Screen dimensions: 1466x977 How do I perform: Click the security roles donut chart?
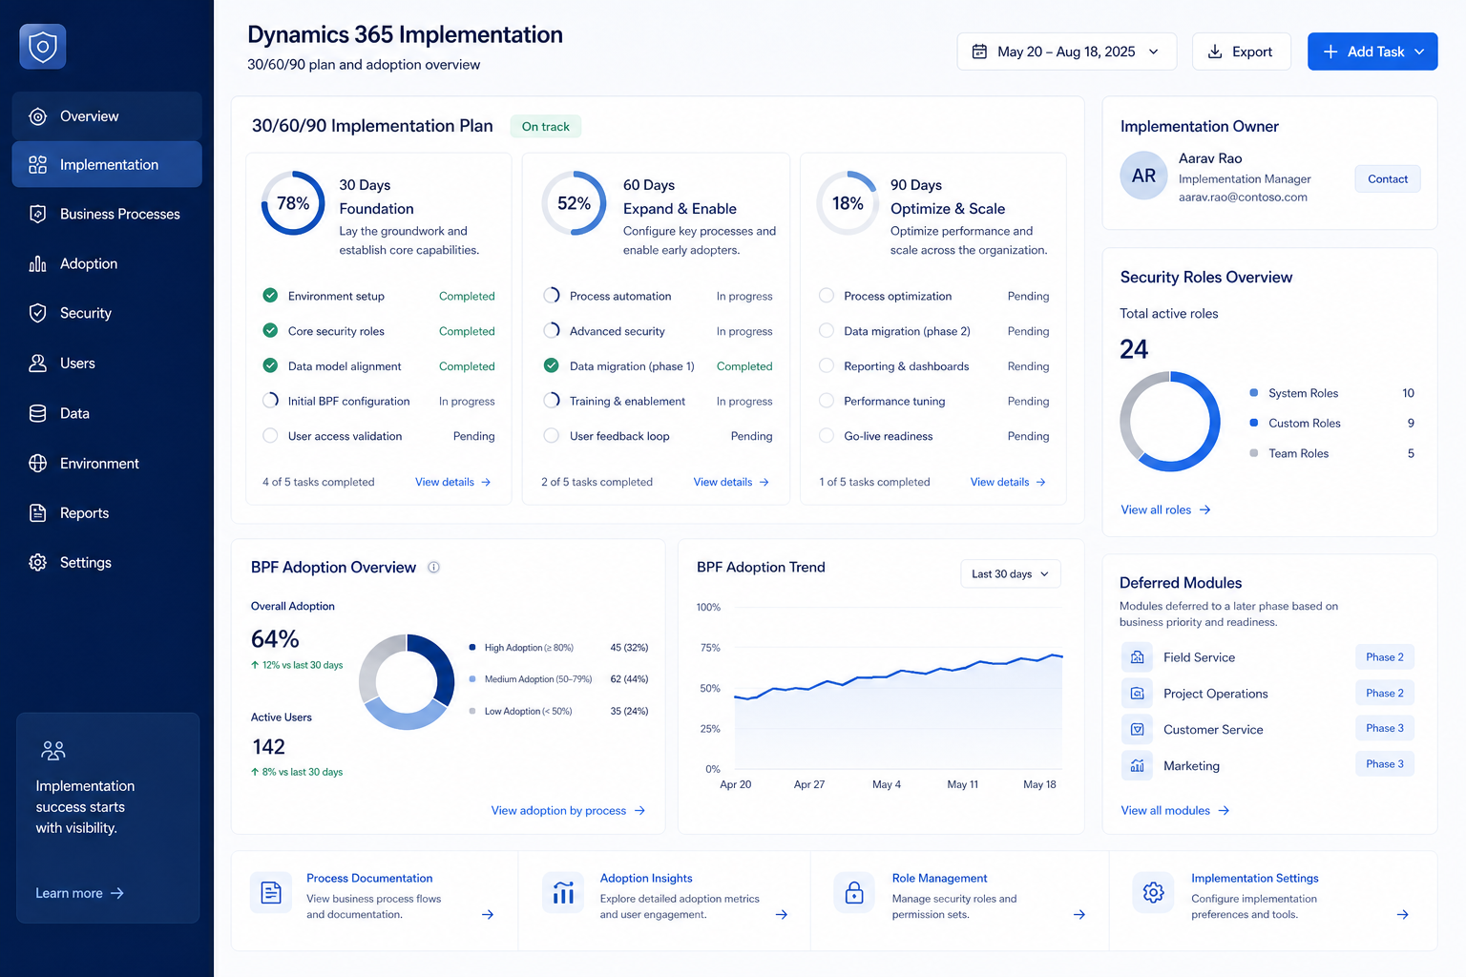pyautogui.click(x=1170, y=421)
